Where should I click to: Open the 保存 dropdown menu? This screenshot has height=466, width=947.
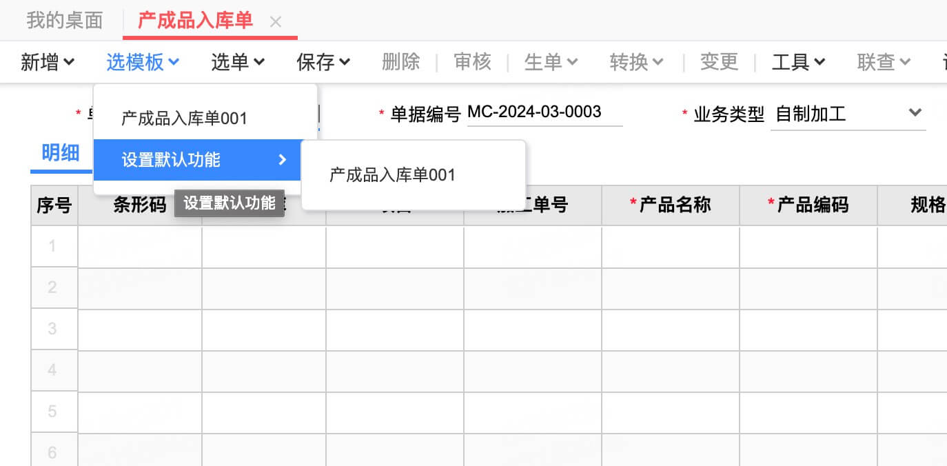click(x=323, y=62)
